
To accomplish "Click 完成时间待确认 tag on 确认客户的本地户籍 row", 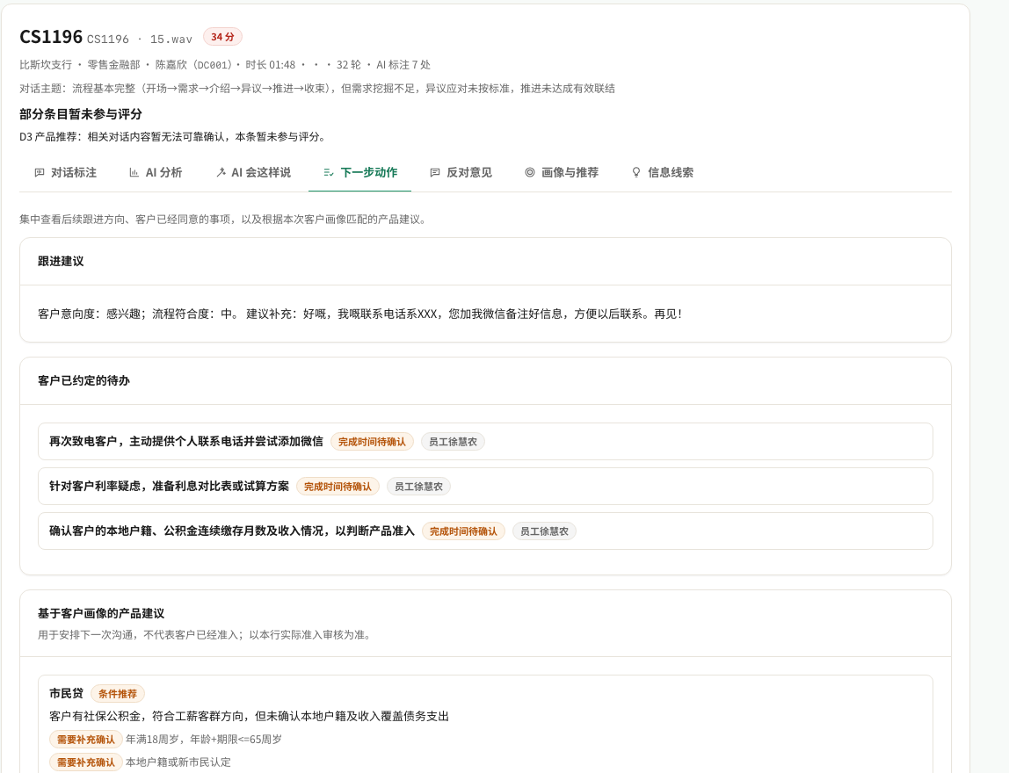I will pyautogui.click(x=463, y=531).
